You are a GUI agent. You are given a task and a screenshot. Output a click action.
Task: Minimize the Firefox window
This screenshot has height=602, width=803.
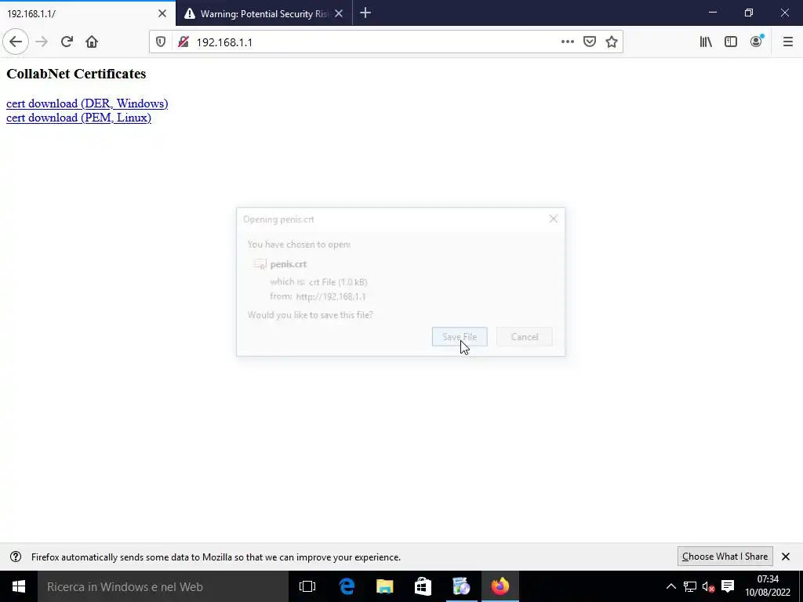pyautogui.click(x=712, y=13)
